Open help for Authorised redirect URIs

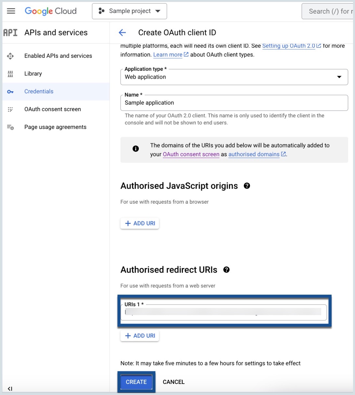pyautogui.click(x=226, y=270)
